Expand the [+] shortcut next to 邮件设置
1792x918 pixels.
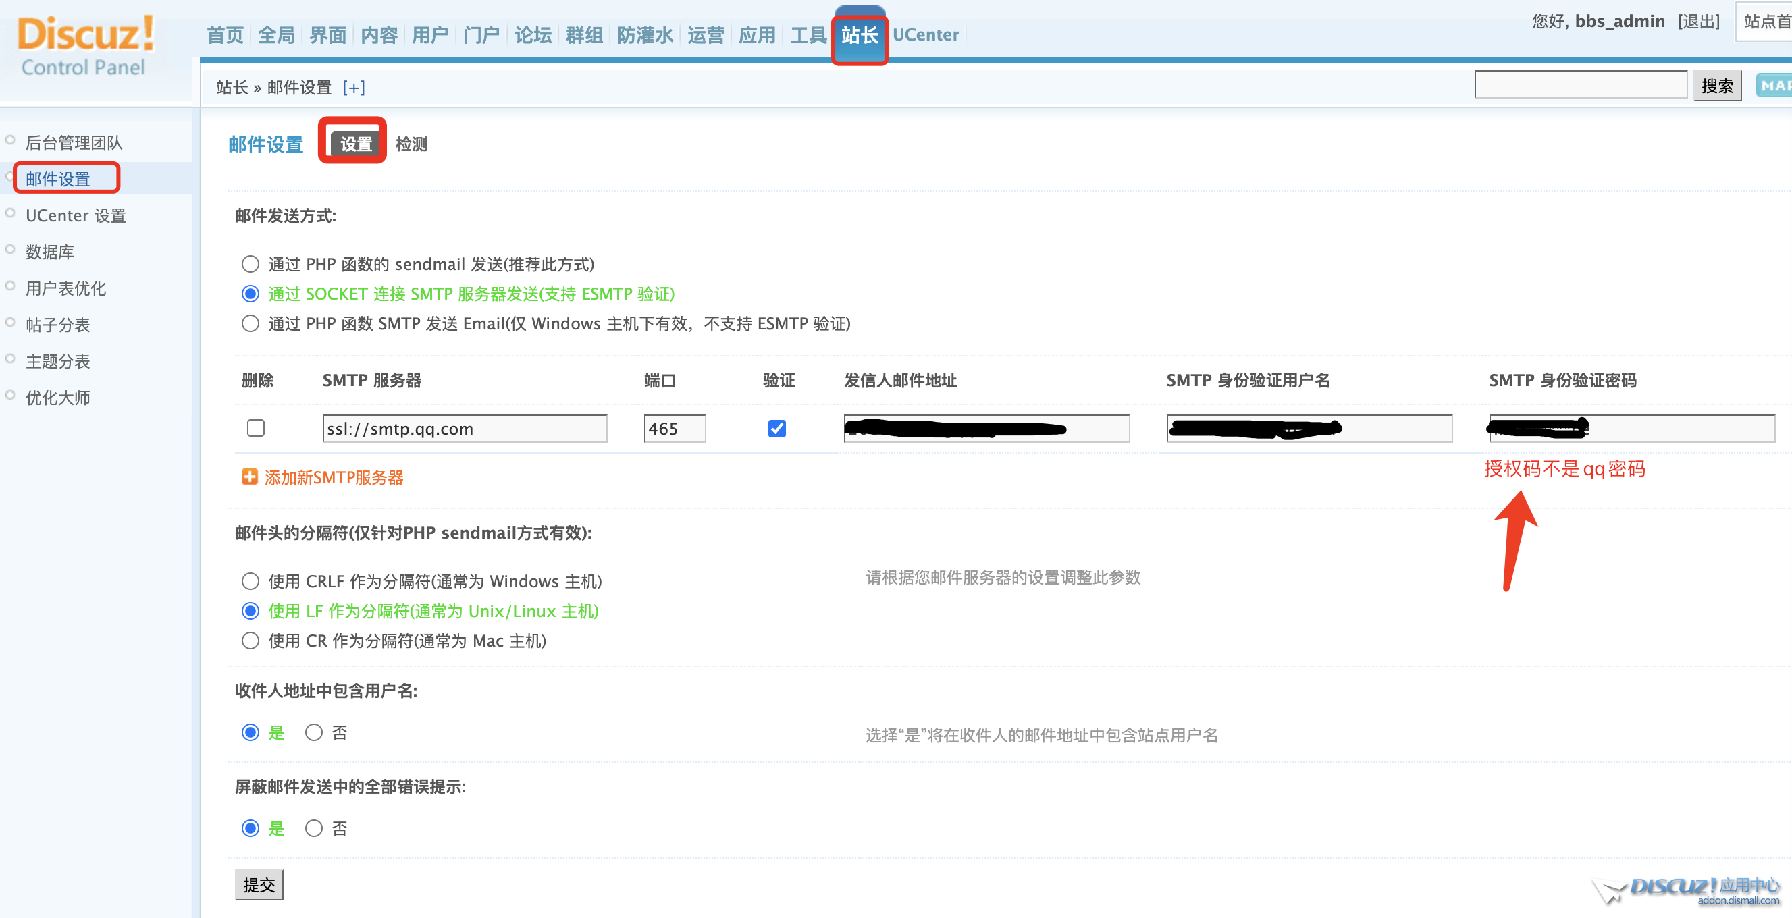tap(353, 88)
